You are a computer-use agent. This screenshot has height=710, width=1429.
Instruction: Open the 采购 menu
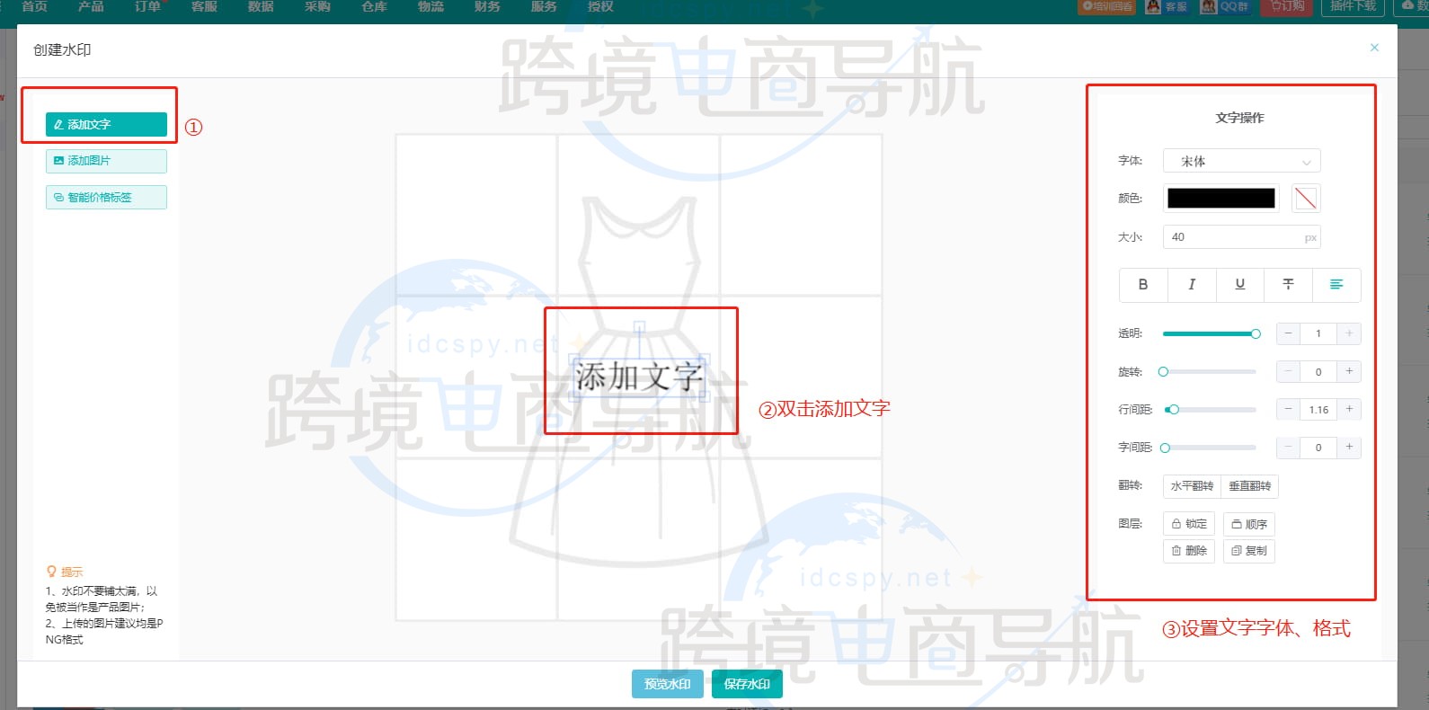click(317, 6)
